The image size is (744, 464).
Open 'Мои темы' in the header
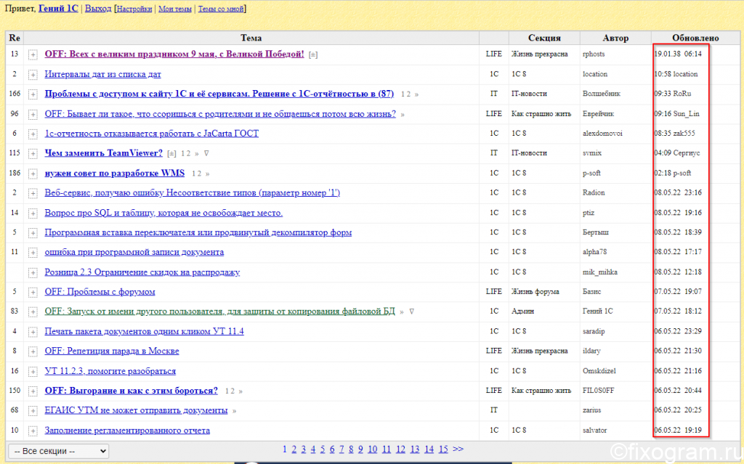[174, 9]
